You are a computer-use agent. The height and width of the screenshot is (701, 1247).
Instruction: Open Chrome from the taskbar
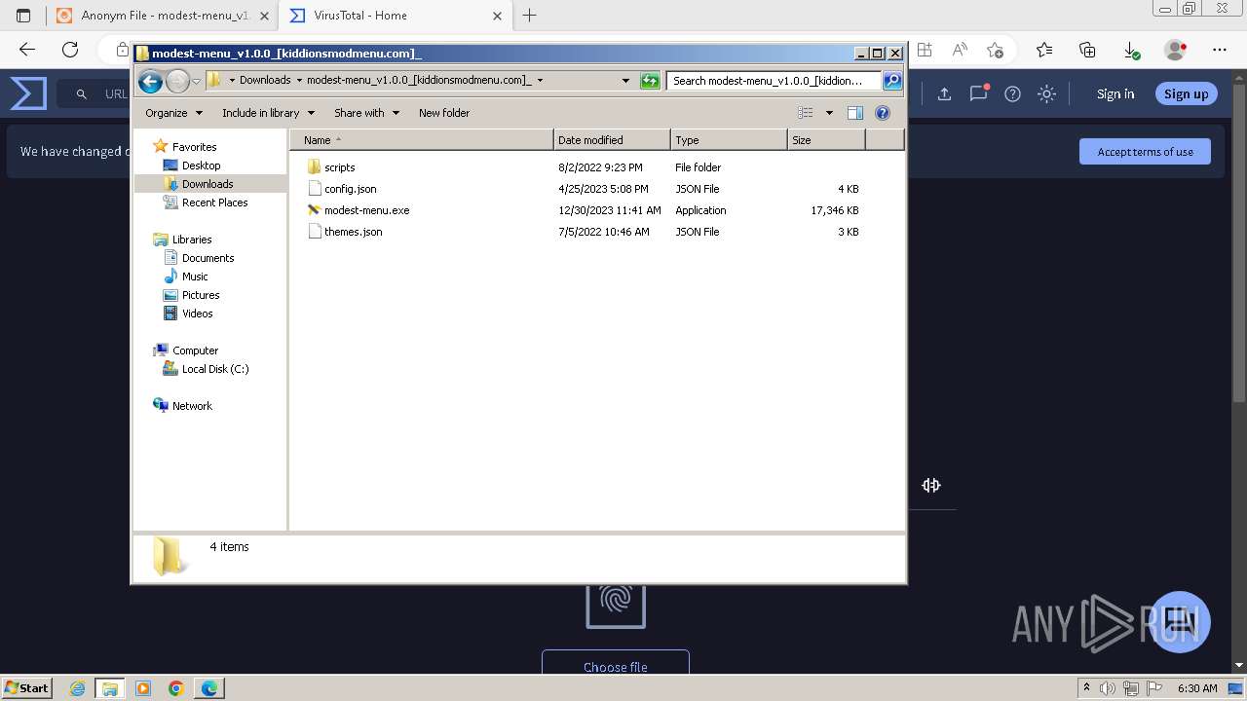click(x=176, y=688)
